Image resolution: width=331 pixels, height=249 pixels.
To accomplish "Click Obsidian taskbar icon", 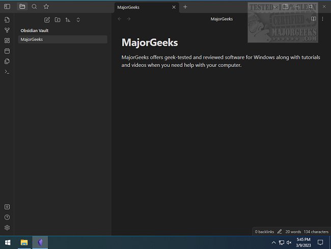I will pyautogui.click(x=40, y=242).
